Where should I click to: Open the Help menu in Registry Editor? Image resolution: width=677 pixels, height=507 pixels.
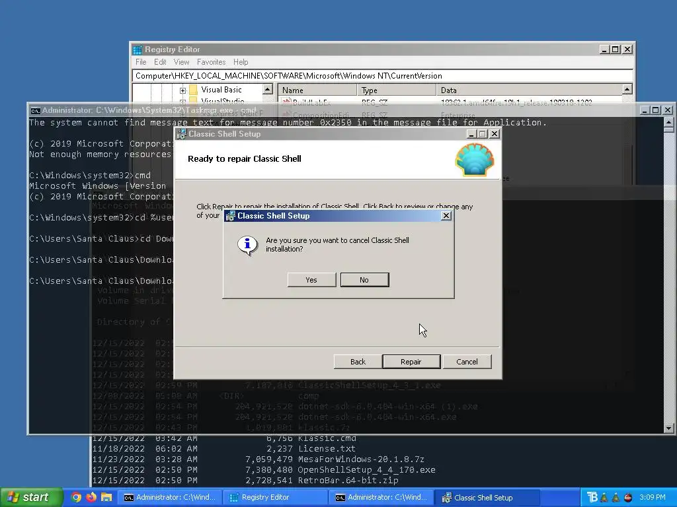click(x=241, y=62)
